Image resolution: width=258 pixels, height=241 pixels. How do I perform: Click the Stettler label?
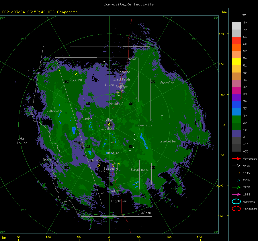point(167,83)
